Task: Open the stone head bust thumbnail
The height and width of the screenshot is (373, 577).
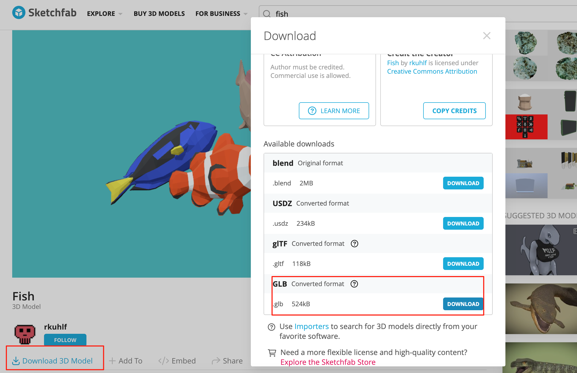Action: (526, 102)
